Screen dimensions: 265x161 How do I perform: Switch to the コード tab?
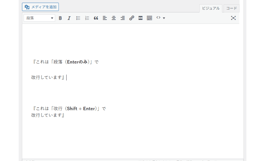coord(231,8)
